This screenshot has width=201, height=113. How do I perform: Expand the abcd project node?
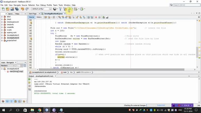2,17
